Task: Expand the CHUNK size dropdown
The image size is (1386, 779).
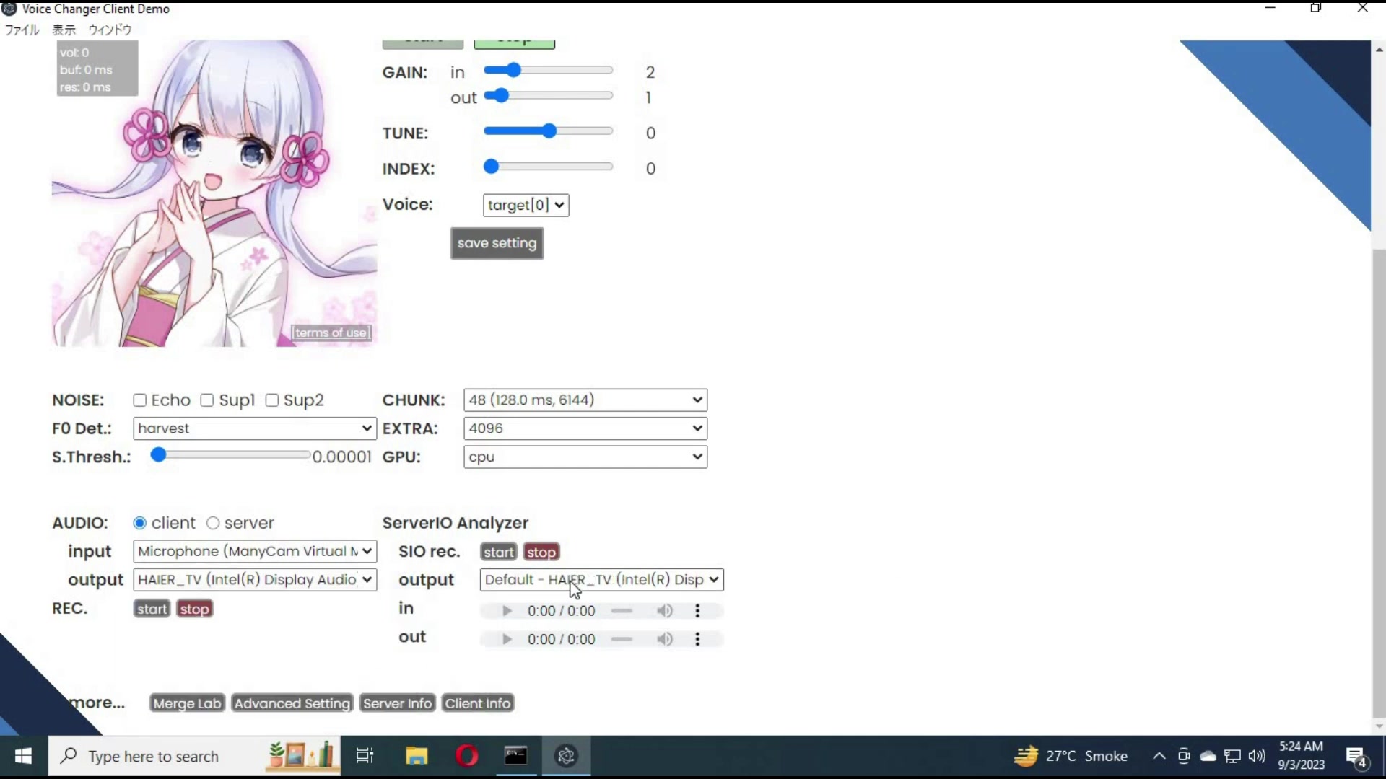Action: pyautogui.click(x=585, y=400)
